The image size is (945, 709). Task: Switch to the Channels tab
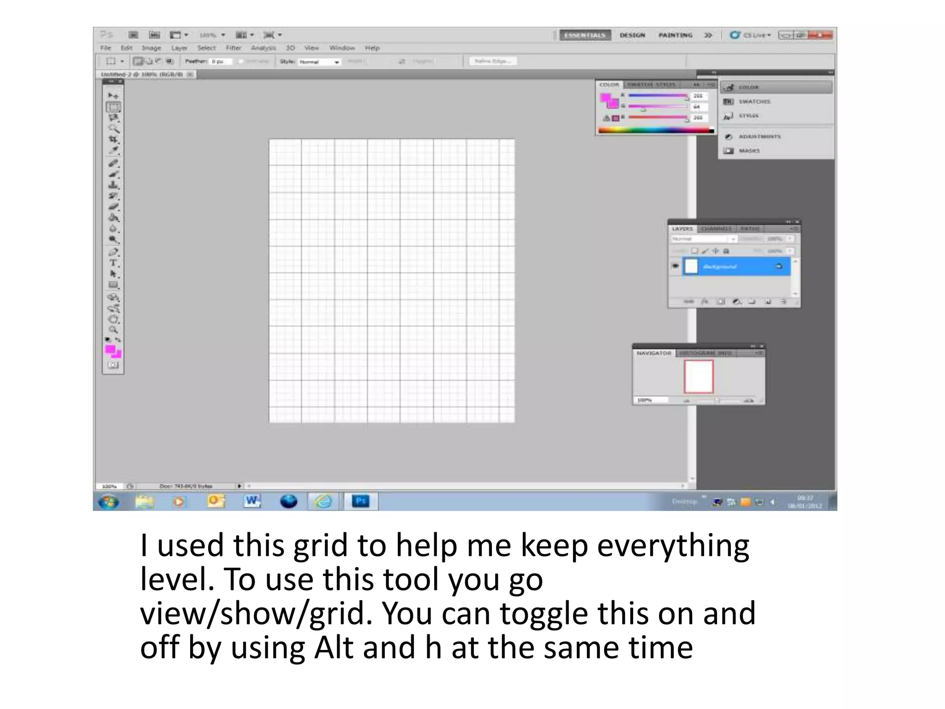pyautogui.click(x=716, y=229)
